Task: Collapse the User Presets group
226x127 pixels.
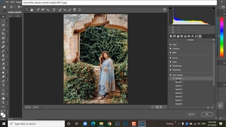Action: point(171,75)
